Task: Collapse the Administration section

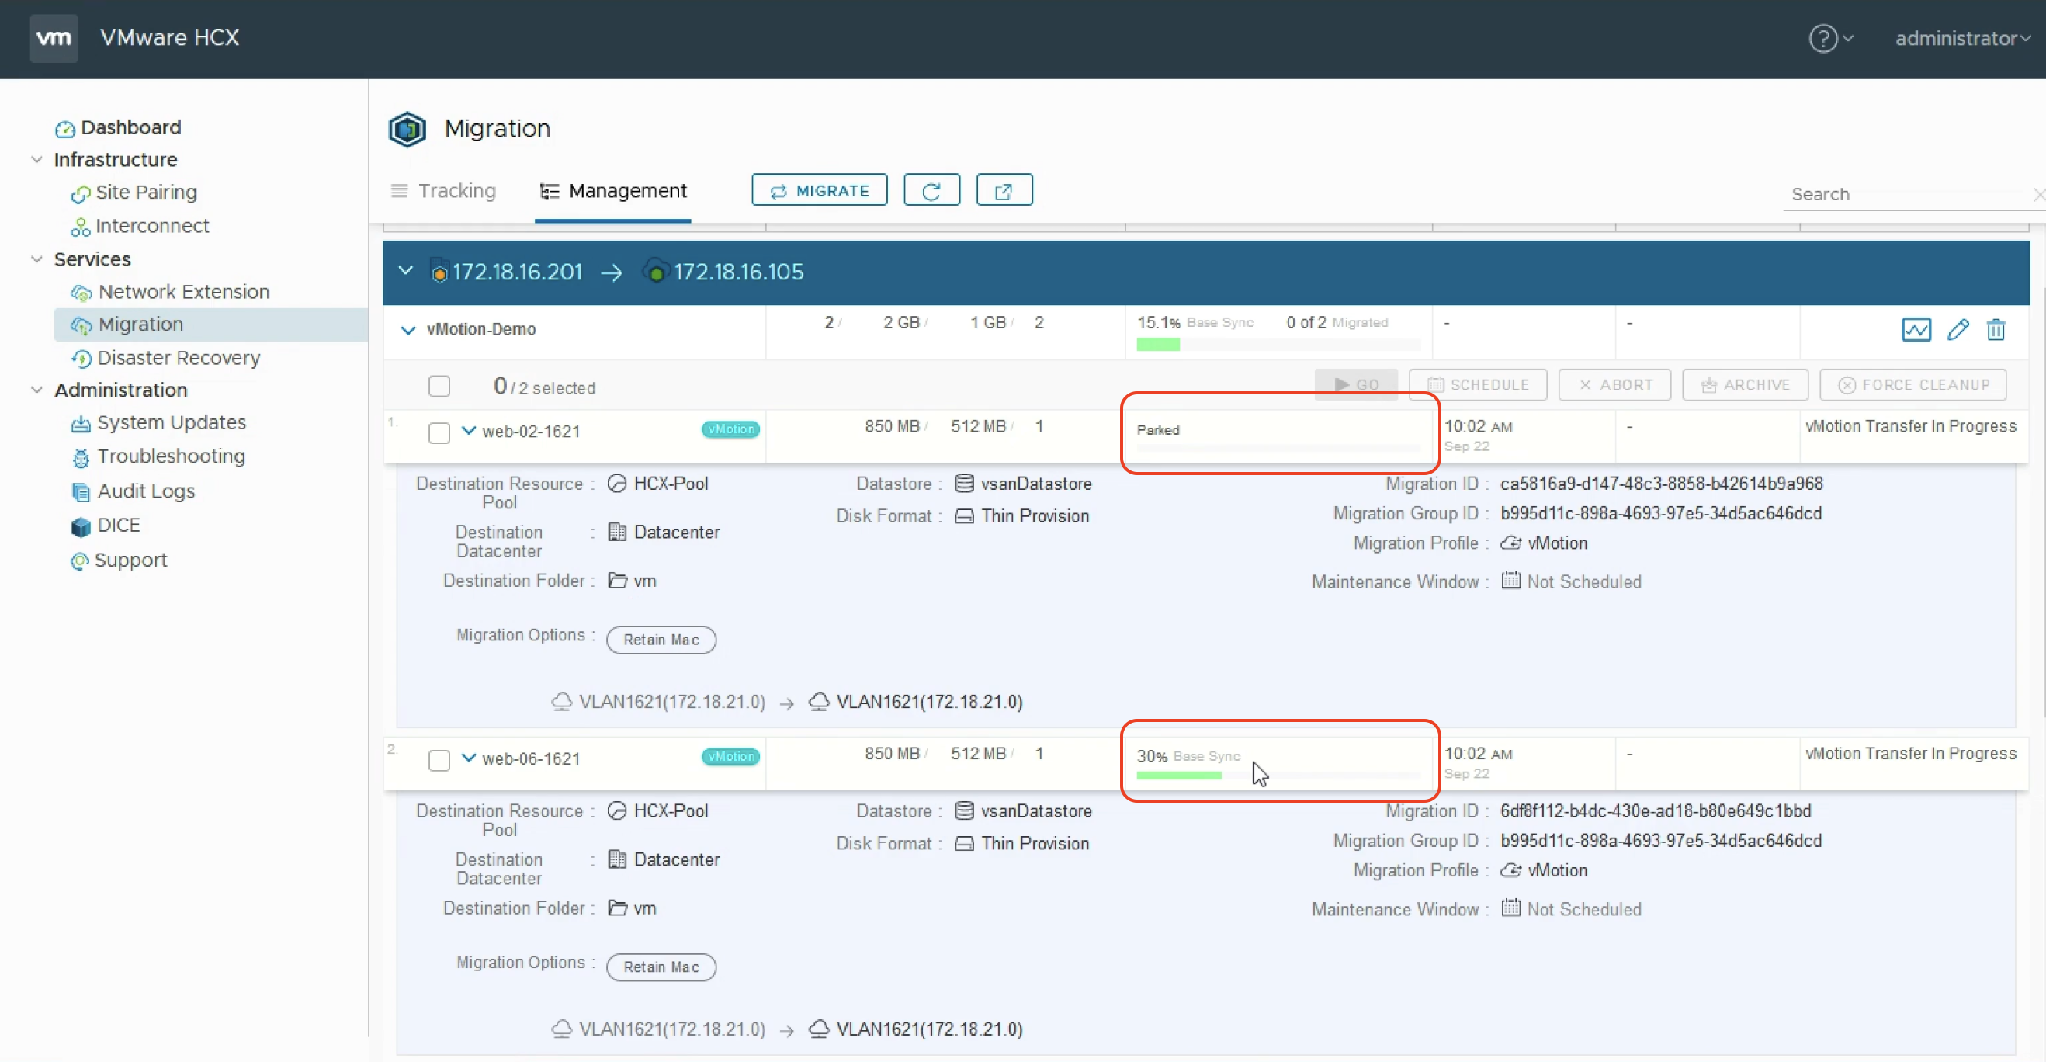Action: pos(36,389)
